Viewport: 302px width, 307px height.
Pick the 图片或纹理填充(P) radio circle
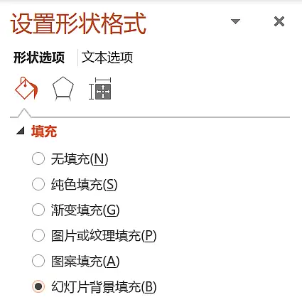click(38, 235)
